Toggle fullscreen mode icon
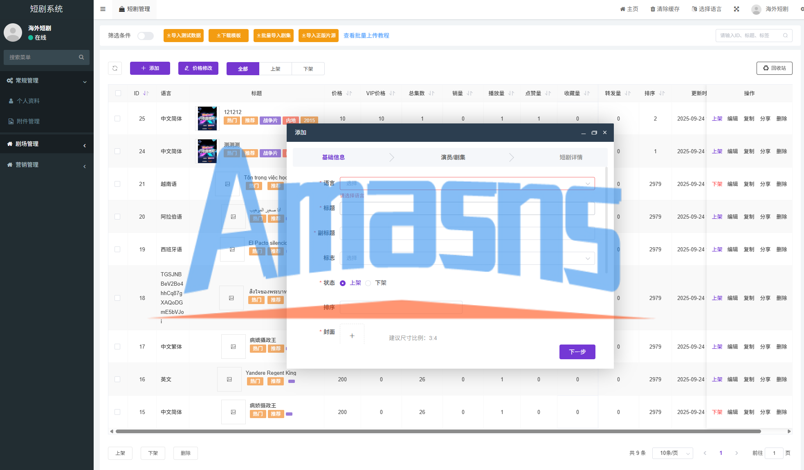804x470 pixels. 737,9
